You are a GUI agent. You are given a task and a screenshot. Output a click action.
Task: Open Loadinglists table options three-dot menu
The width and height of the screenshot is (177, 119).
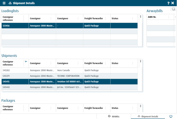click(140, 17)
